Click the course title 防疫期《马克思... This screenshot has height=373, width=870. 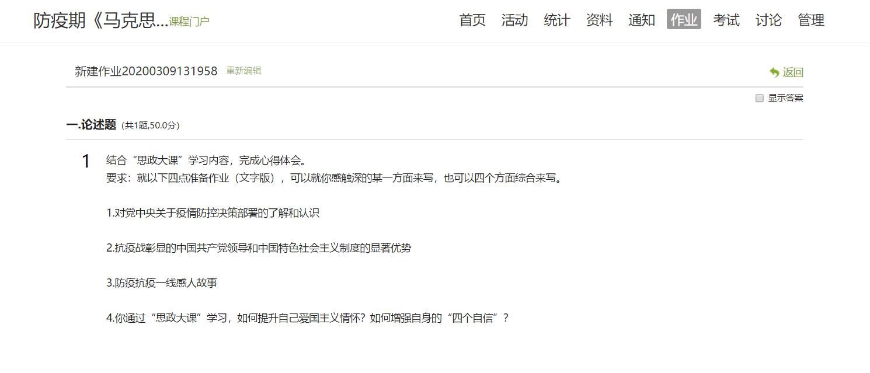(x=100, y=20)
